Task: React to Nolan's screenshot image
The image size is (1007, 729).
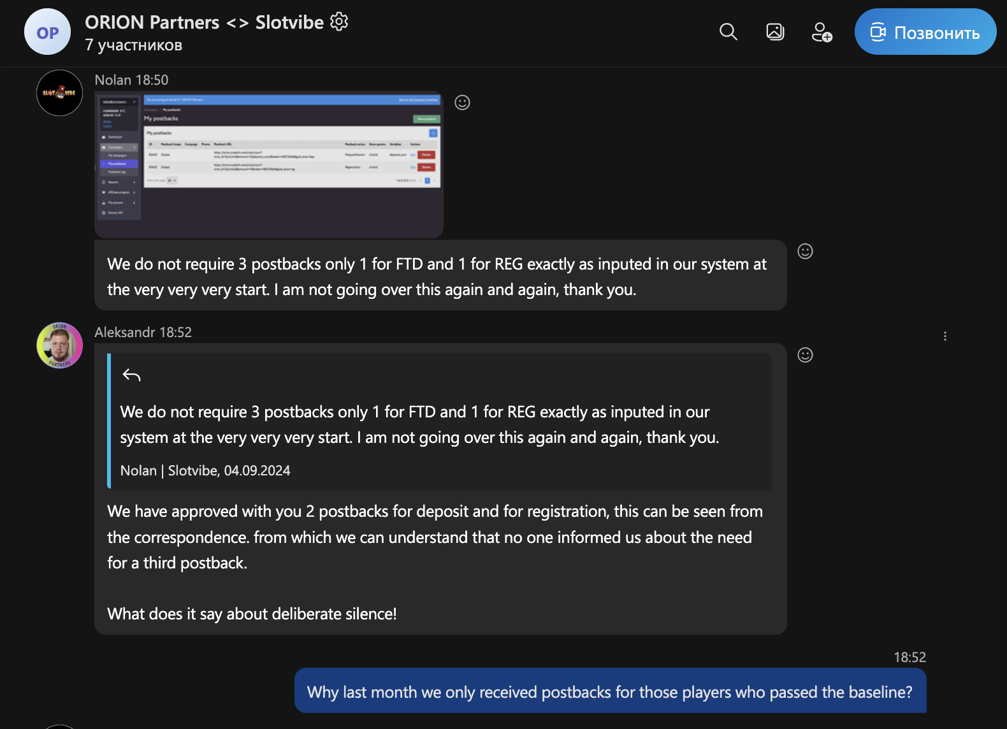Action: (462, 103)
